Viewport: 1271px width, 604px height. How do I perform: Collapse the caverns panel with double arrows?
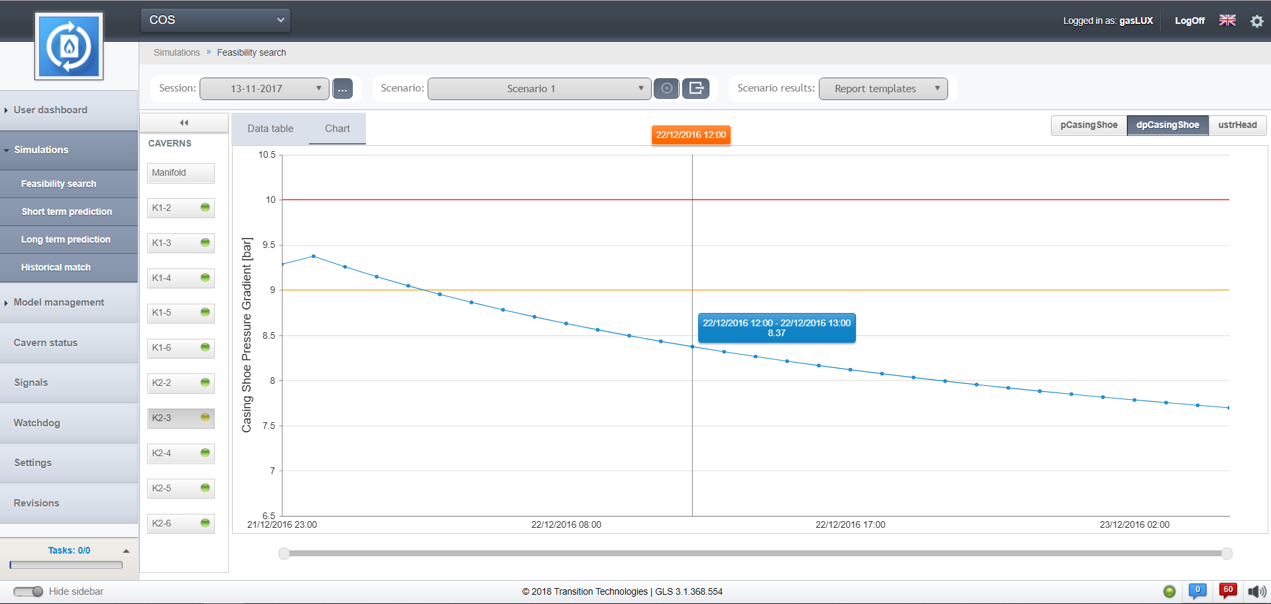184,123
